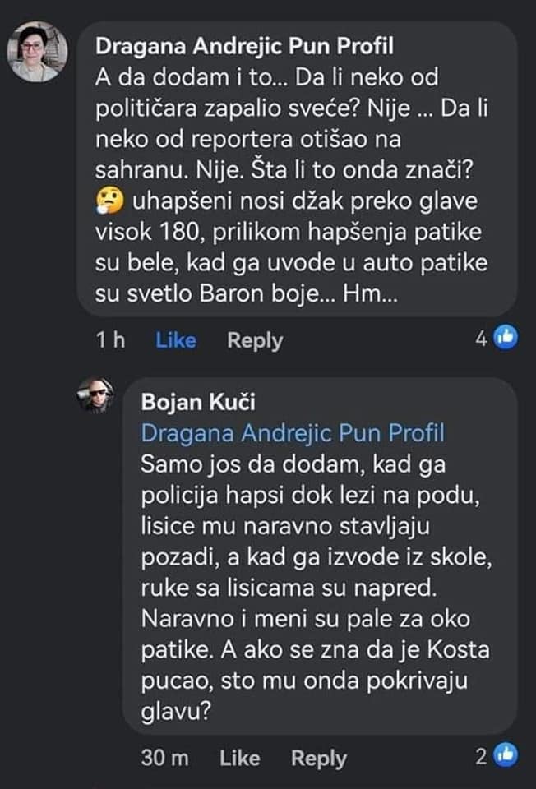
Task: Click the thinking face emoji in the comment
Action: pos(108,201)
